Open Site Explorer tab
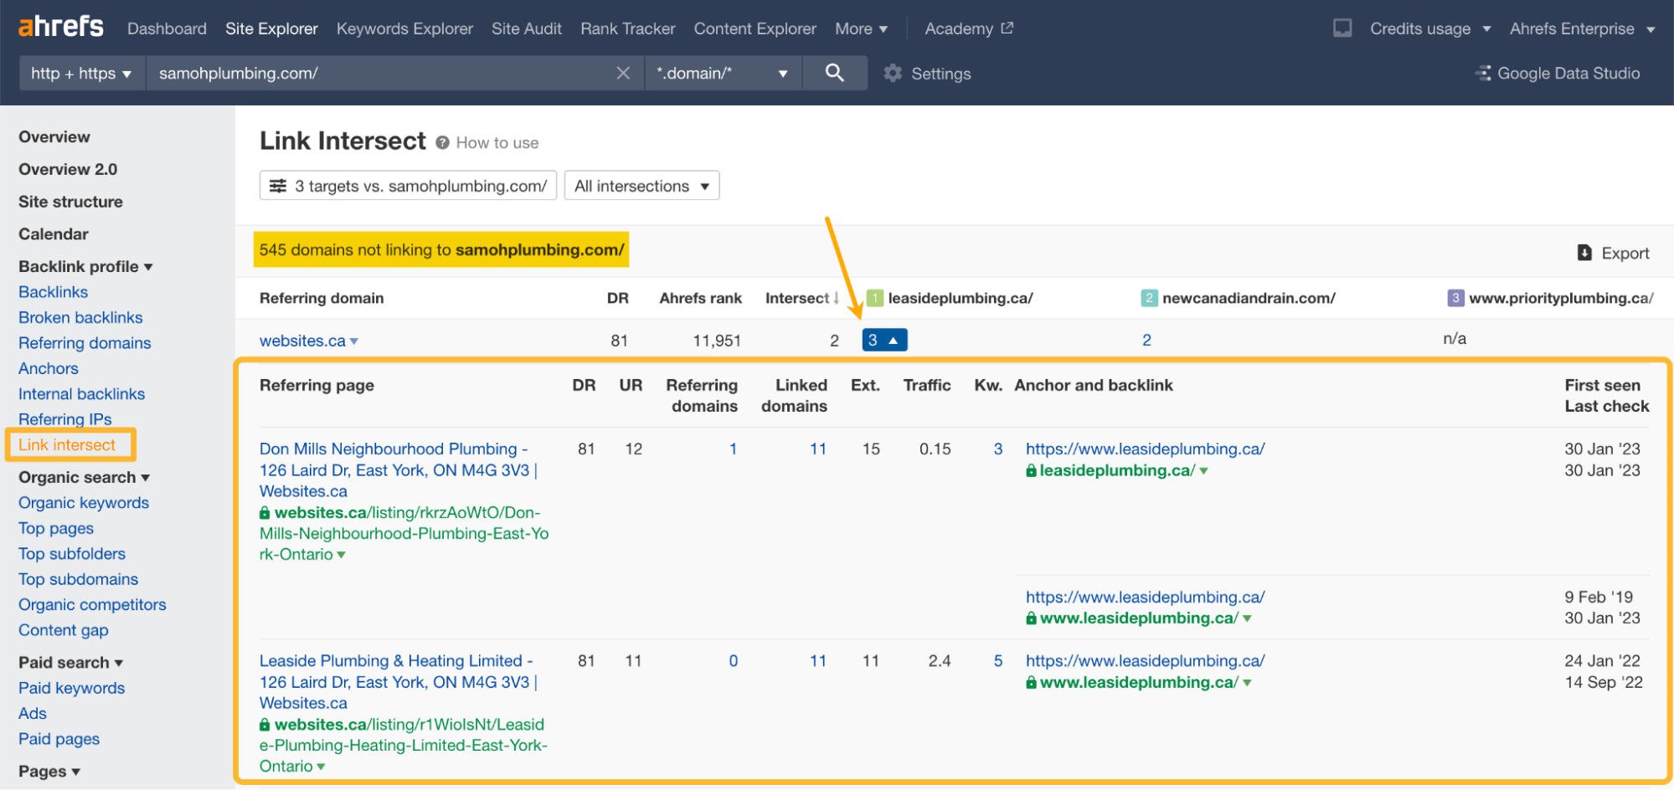Image resolution: width=1674 pixels, height=790 pixels. 271,28
